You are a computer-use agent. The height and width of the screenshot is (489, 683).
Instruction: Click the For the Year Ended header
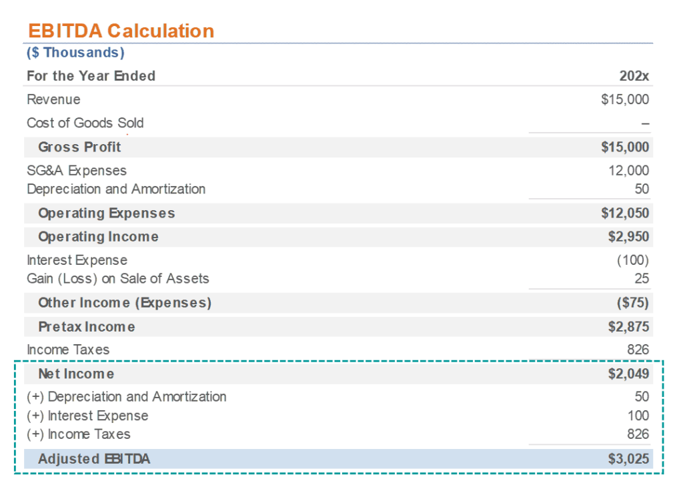click(91, 76)
